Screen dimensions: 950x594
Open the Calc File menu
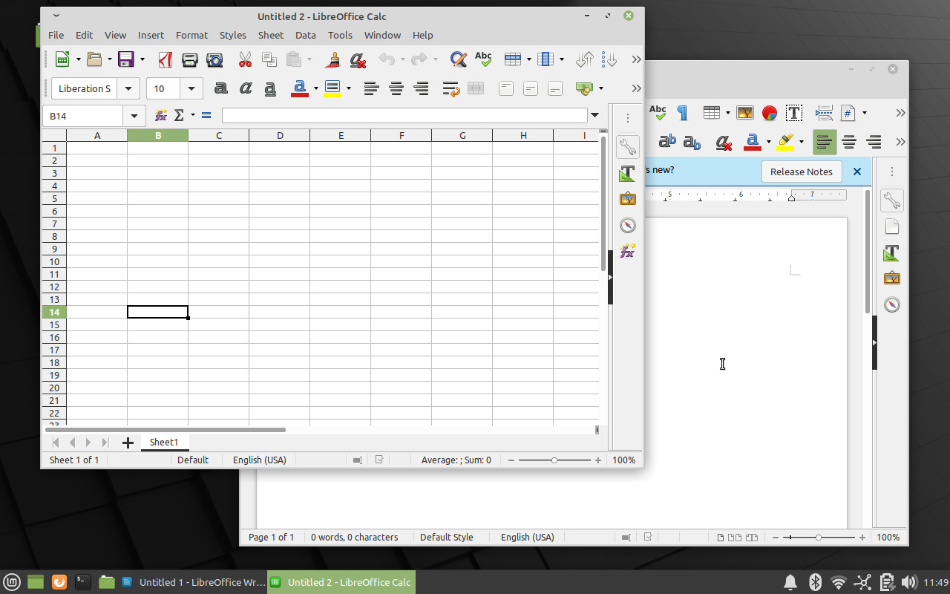56,35
